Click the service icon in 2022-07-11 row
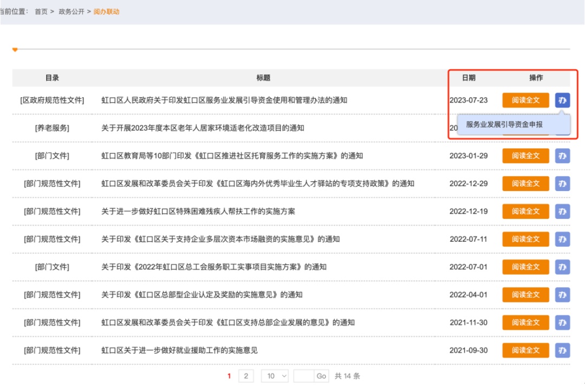 coord(562,239)
